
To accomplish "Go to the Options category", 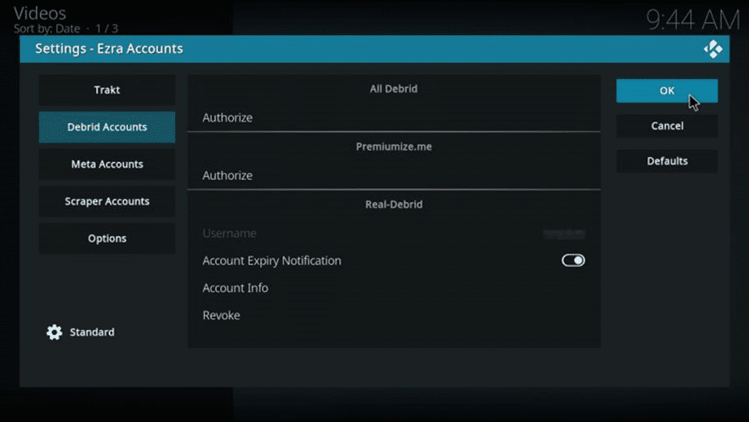I will (x=107, y=238).
